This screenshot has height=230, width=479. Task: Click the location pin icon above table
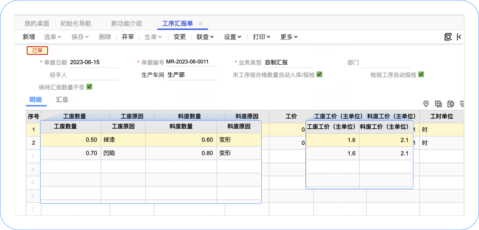426,104
